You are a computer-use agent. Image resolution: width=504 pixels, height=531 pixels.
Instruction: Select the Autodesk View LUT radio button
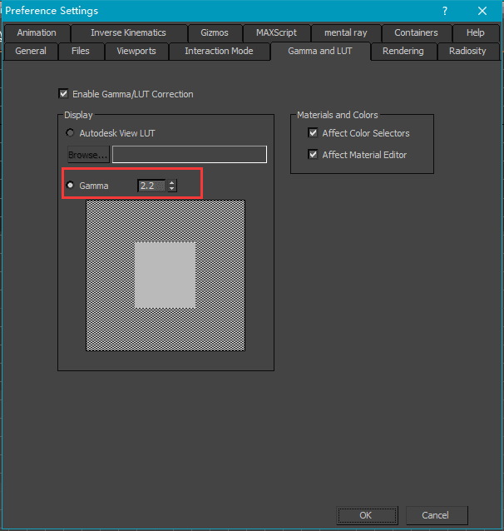click(70, 133)
